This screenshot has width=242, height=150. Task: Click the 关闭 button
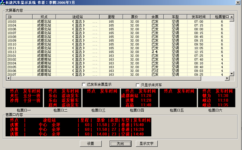(120, 144)
